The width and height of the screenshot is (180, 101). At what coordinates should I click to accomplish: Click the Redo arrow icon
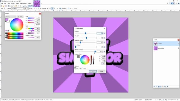click(26, 6)
